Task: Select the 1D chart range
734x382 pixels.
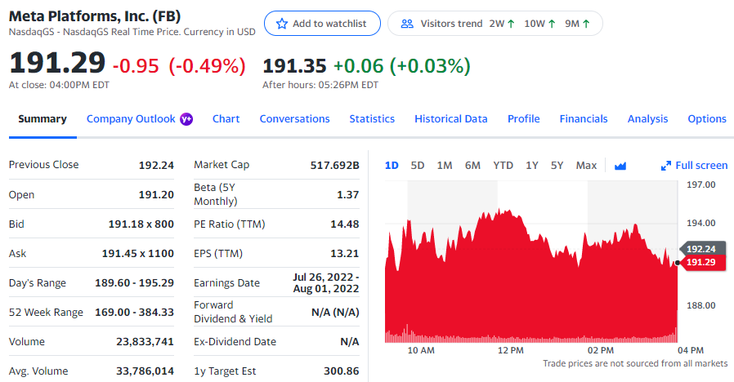Action: point(392,166)
